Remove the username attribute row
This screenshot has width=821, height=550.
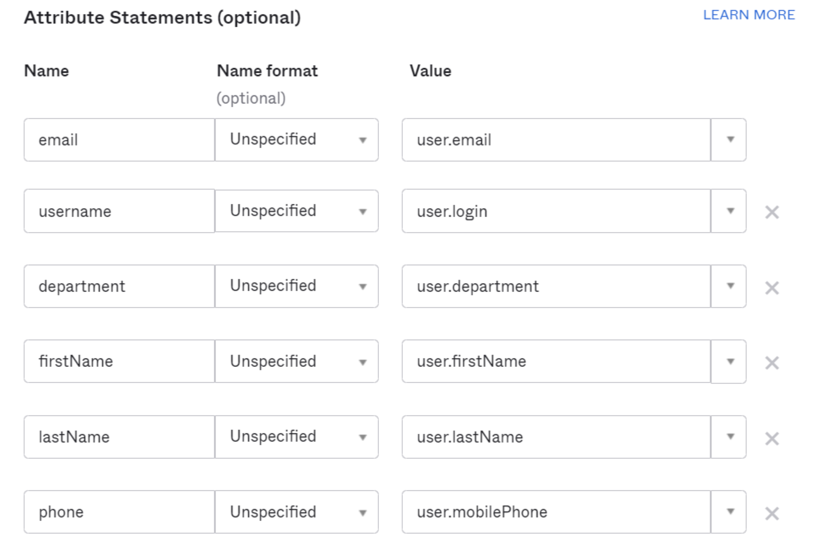[x=771, y=211]
